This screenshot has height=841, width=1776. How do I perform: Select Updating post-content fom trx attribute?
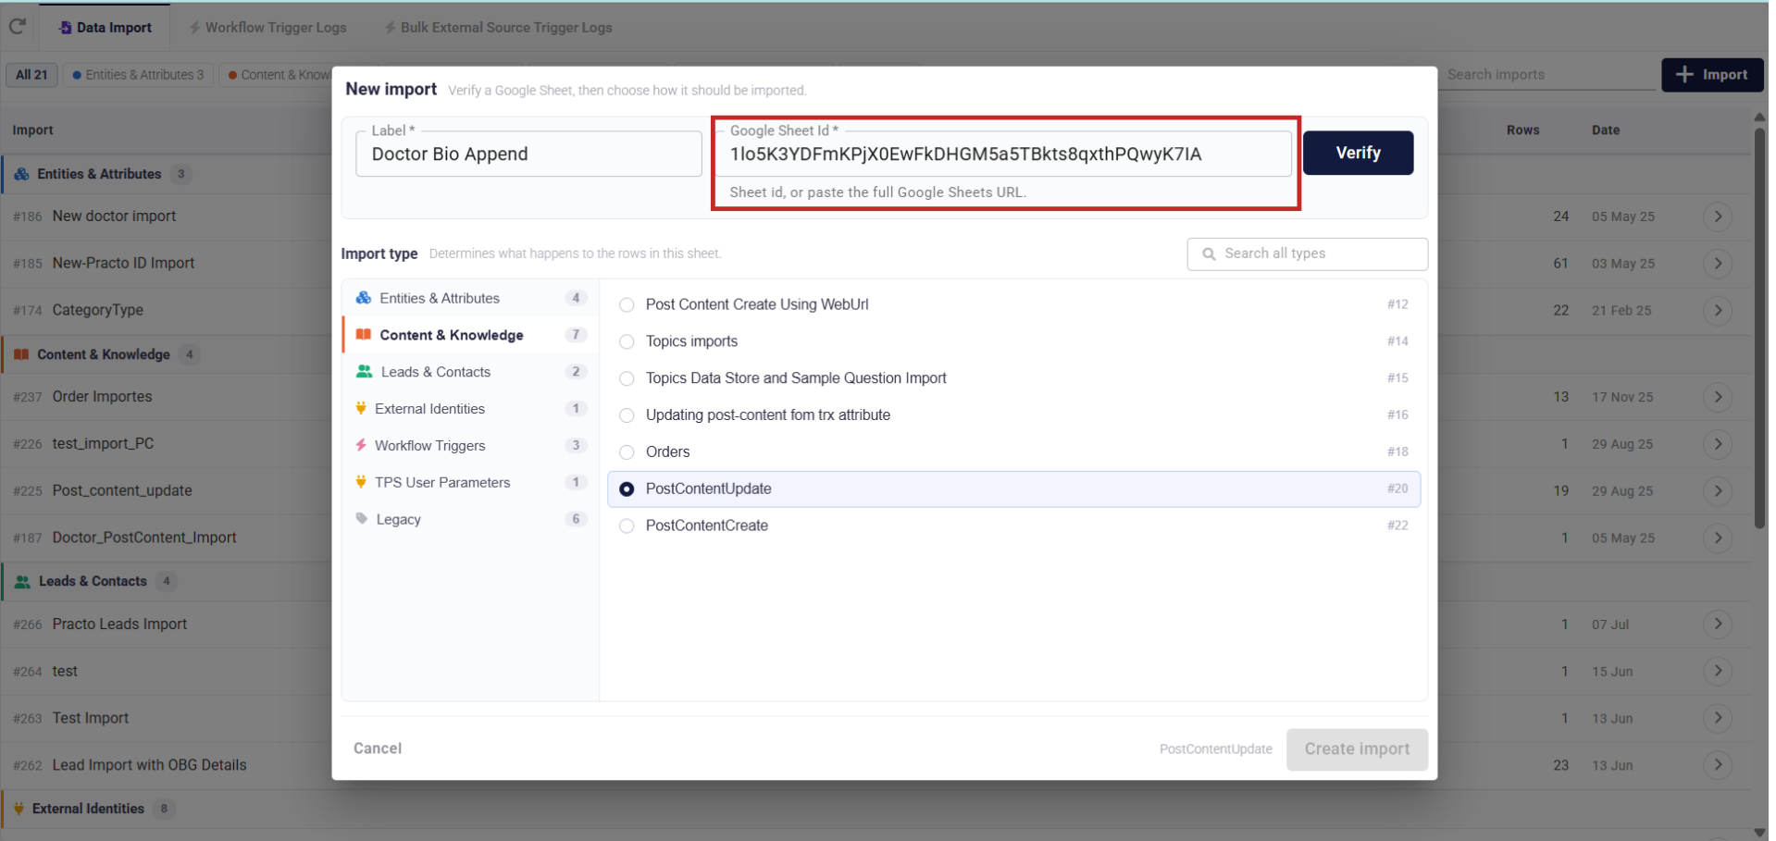627,415
